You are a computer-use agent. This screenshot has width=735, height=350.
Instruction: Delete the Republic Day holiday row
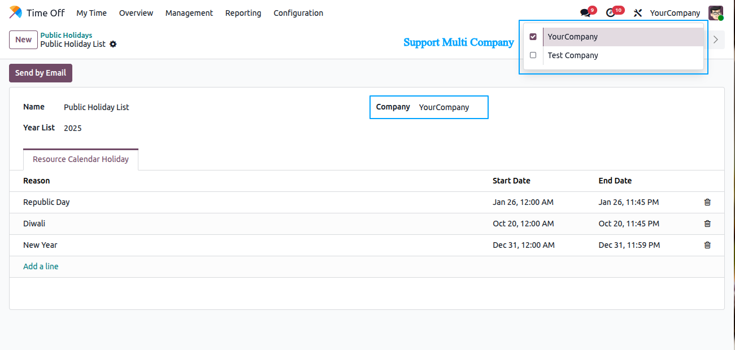[707, 202]
